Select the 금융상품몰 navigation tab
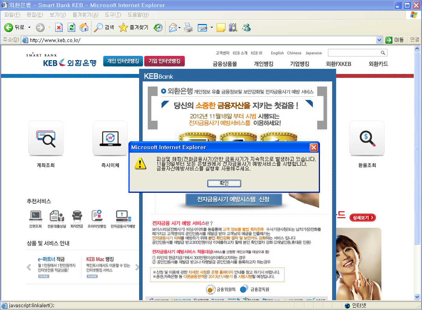Image resolution: width=422 pixels, height=310 pixels. (x=225, y=64)
